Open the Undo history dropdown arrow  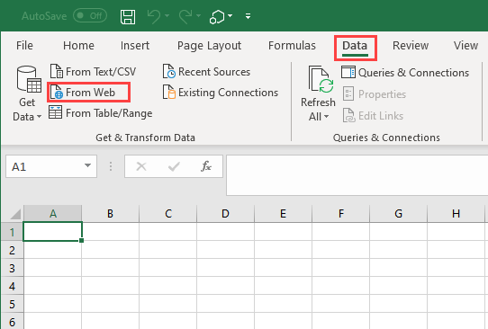(x=167, y=15)
